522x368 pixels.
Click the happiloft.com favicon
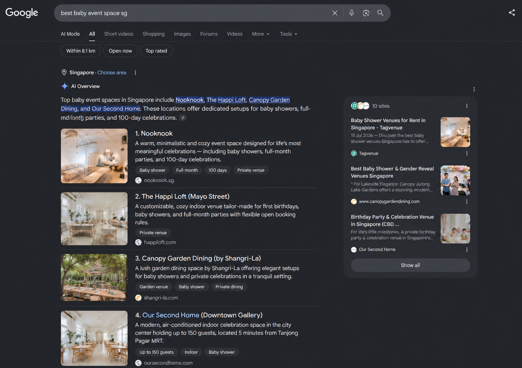pos(138,242)
